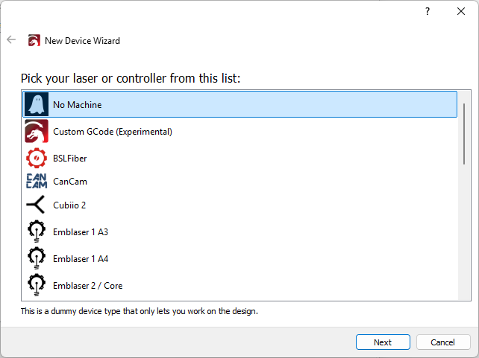
Task: Click the Emblaser 1 A3 icon
Action: (x=36, y=231)
